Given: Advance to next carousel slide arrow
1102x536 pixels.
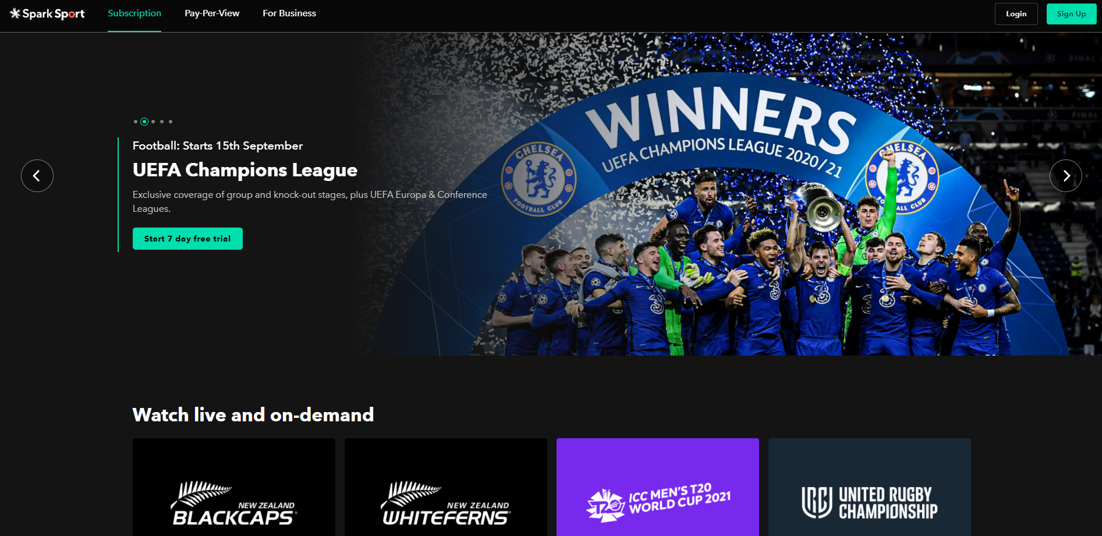Looking at the screenshot, I should (x=1066, y=176).
